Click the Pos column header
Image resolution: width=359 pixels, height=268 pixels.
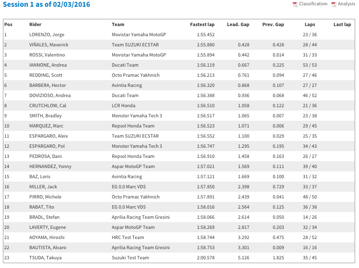click(8, 25)
